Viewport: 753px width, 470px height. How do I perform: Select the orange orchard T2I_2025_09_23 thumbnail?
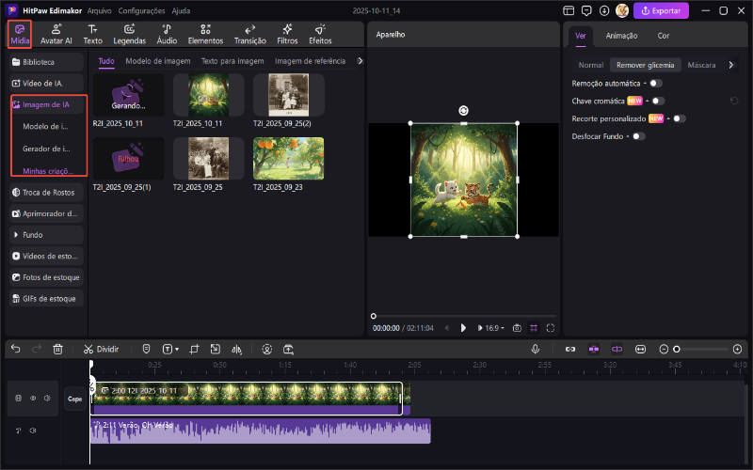(289, 159)
